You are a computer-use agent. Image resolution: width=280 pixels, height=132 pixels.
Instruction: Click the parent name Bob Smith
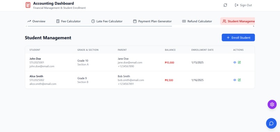(124, 76)
